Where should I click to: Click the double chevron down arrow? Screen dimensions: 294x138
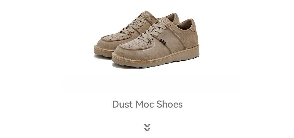coord(147,127)
